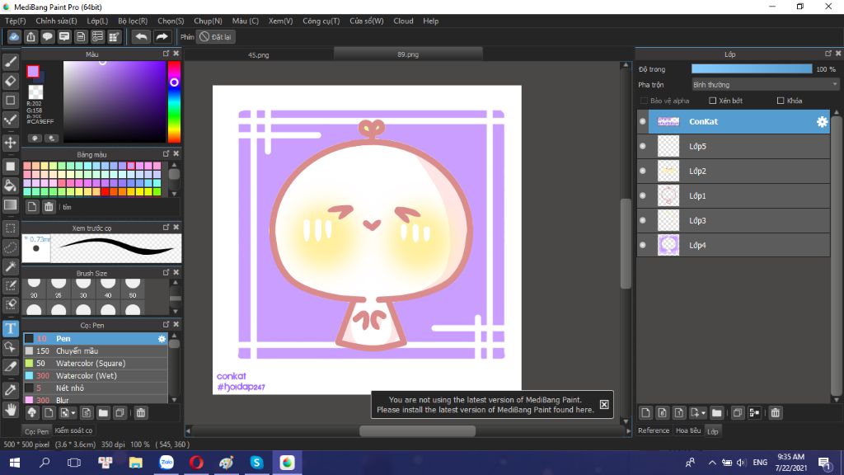Select the Bucket fill tool
The width and height of the screenshot is (844, 475).
[x=11, y=186]
